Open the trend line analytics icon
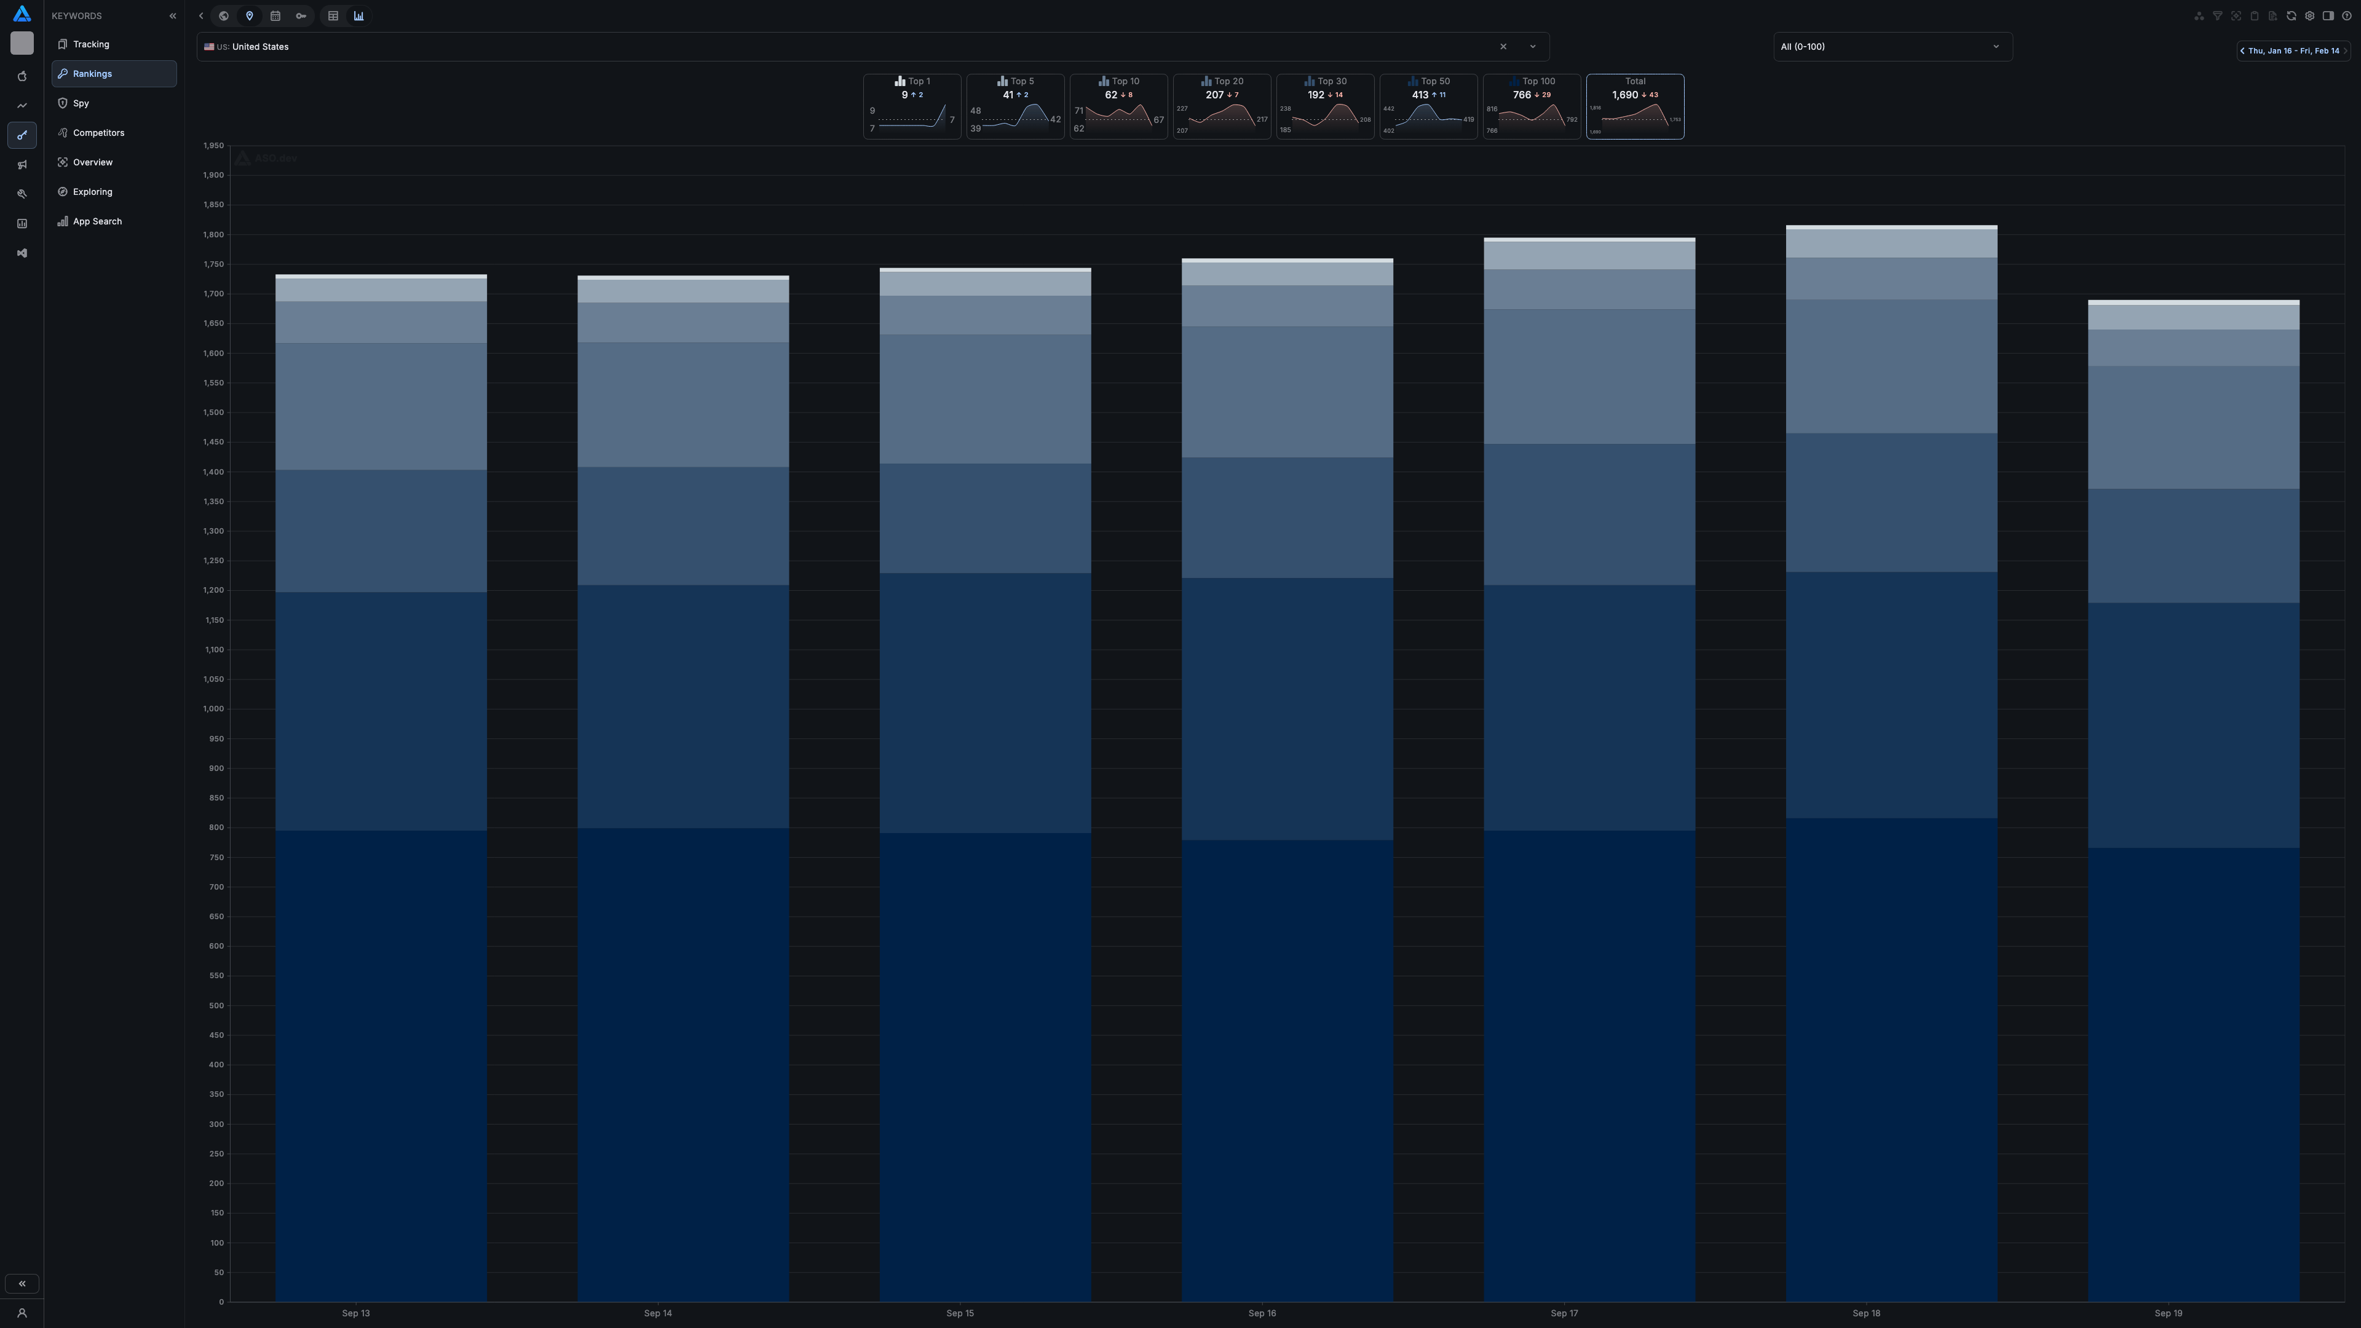Image resolution: width=2361 pixels, height=1328 pixels. click(x=22, y=105)
